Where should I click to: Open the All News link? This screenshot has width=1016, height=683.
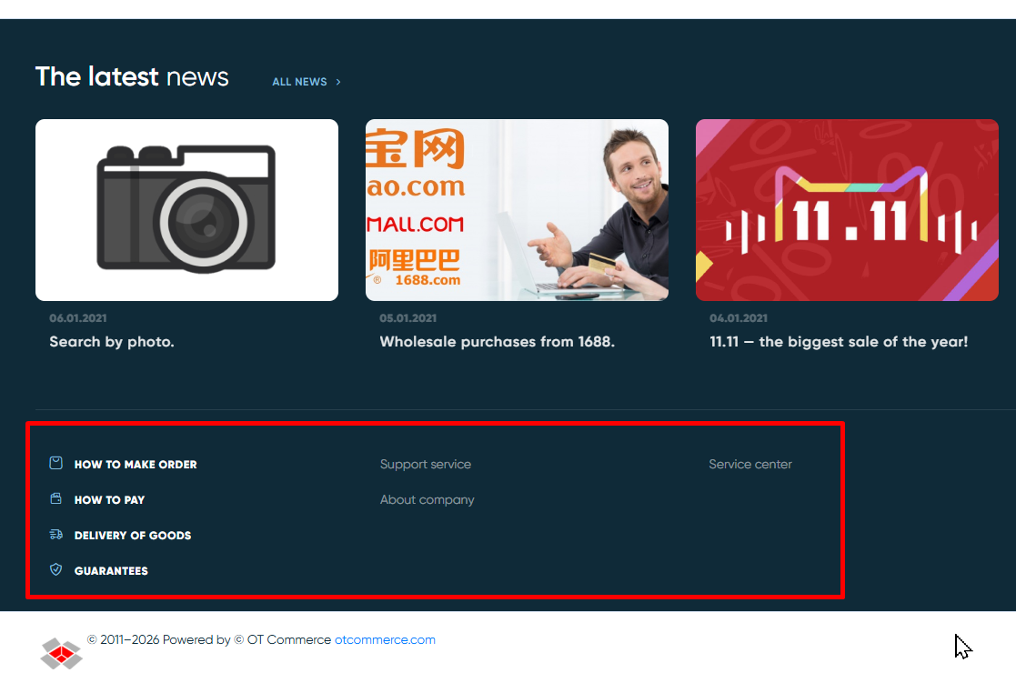pyautogui.click(x=299, y=82)
